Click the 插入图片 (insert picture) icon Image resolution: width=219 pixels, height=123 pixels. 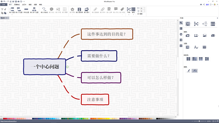point(87,9)
